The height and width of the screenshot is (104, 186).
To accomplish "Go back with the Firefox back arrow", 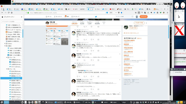I will coord(2,13).
